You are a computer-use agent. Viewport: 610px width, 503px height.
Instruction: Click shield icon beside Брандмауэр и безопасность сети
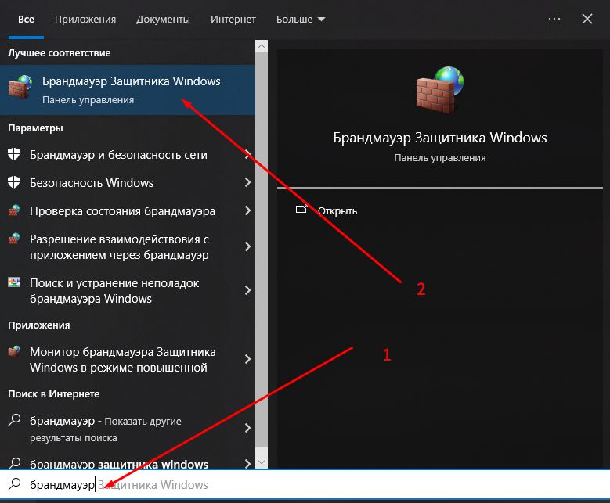coord(13,154)
